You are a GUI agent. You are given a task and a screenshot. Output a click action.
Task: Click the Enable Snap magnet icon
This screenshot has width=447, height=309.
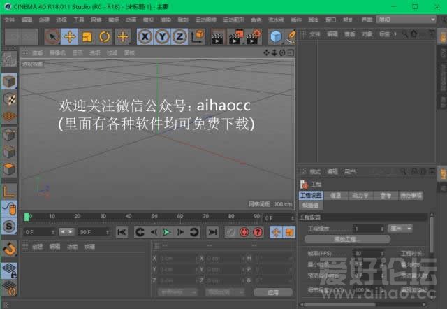pos(10,248)
